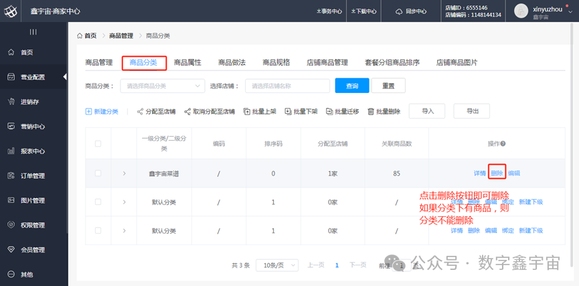Click the 重置 button

[388, 86]
